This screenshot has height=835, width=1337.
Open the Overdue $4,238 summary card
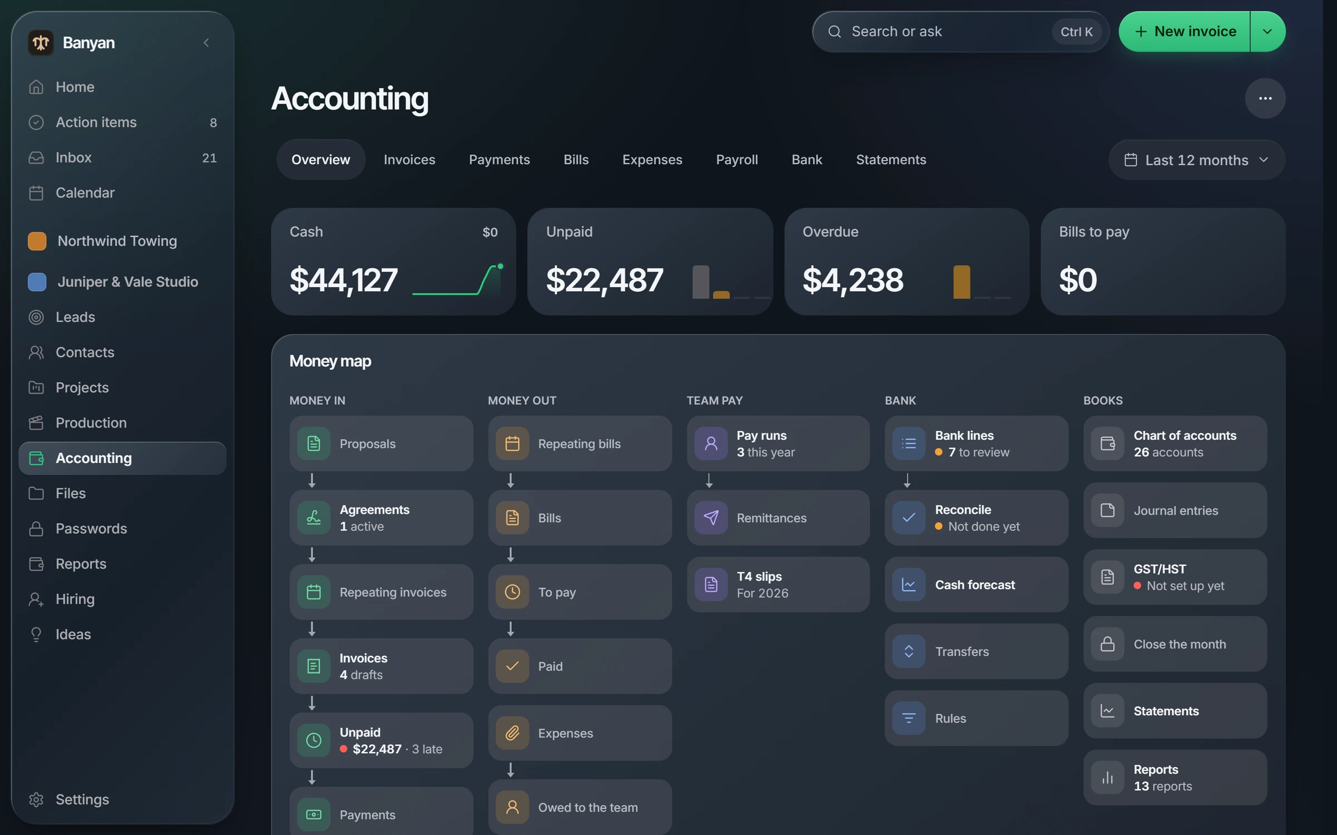pos(906,262)
